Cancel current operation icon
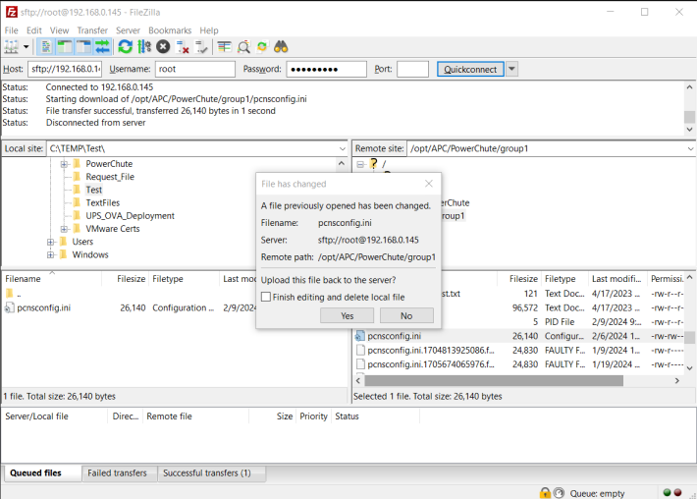 point(163,47)
